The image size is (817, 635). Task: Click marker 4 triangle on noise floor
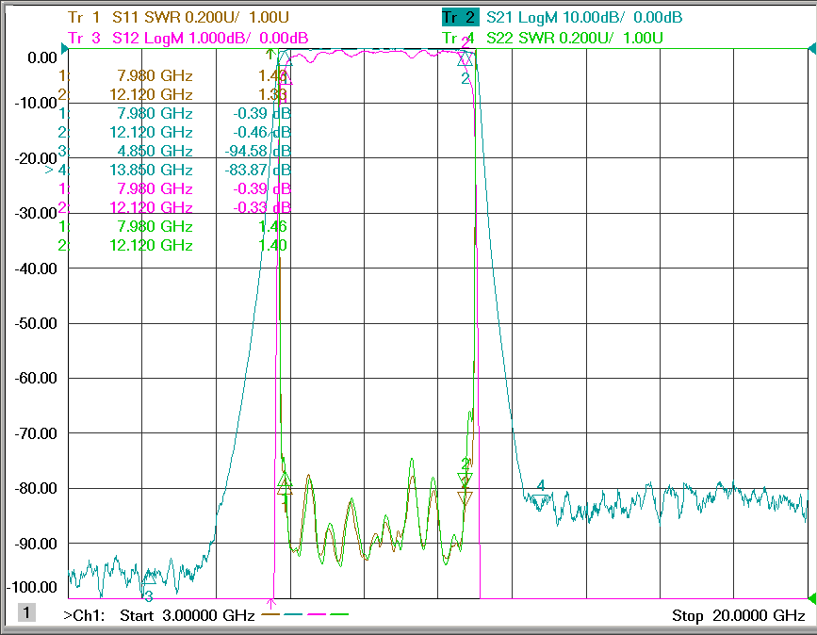(541, 500)
